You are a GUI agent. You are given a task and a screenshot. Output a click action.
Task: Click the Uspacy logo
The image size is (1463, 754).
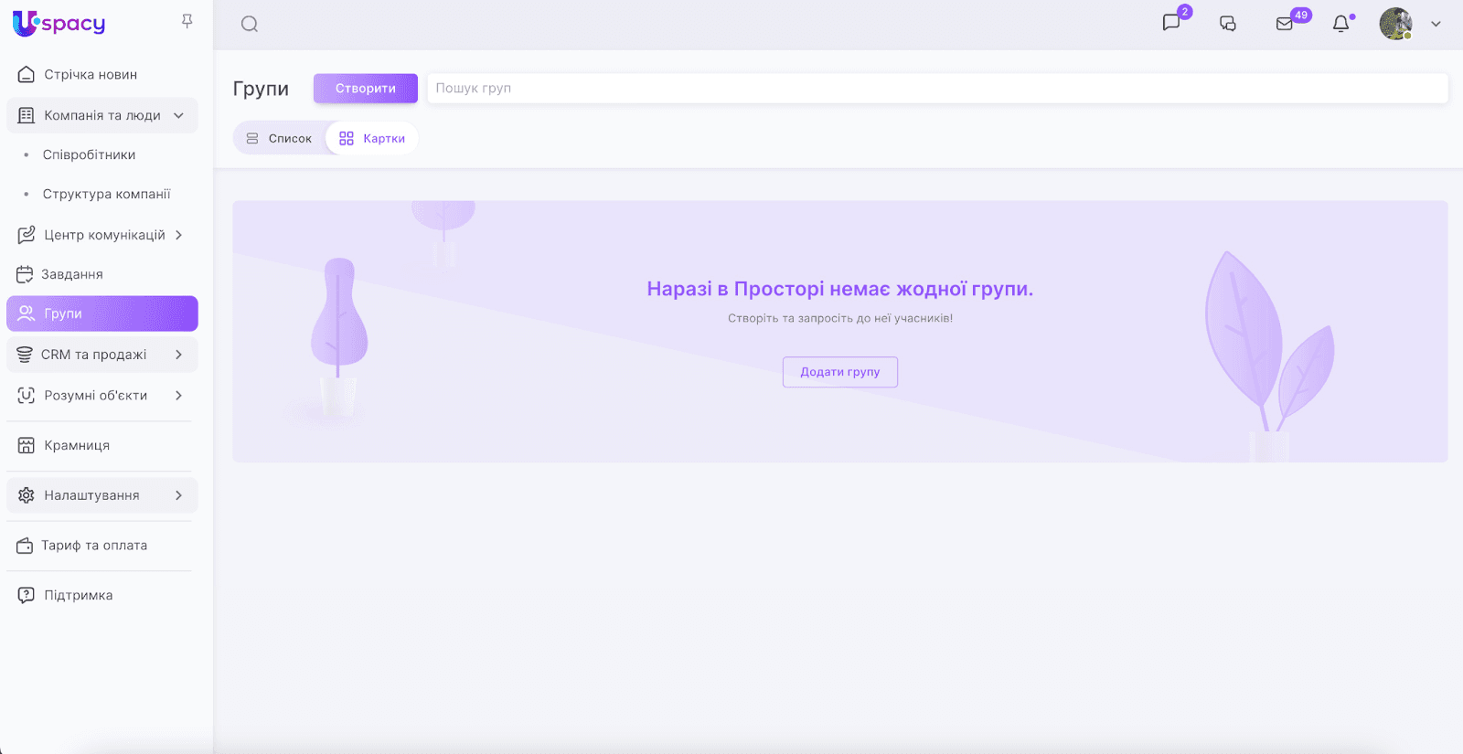coord(59,24)
